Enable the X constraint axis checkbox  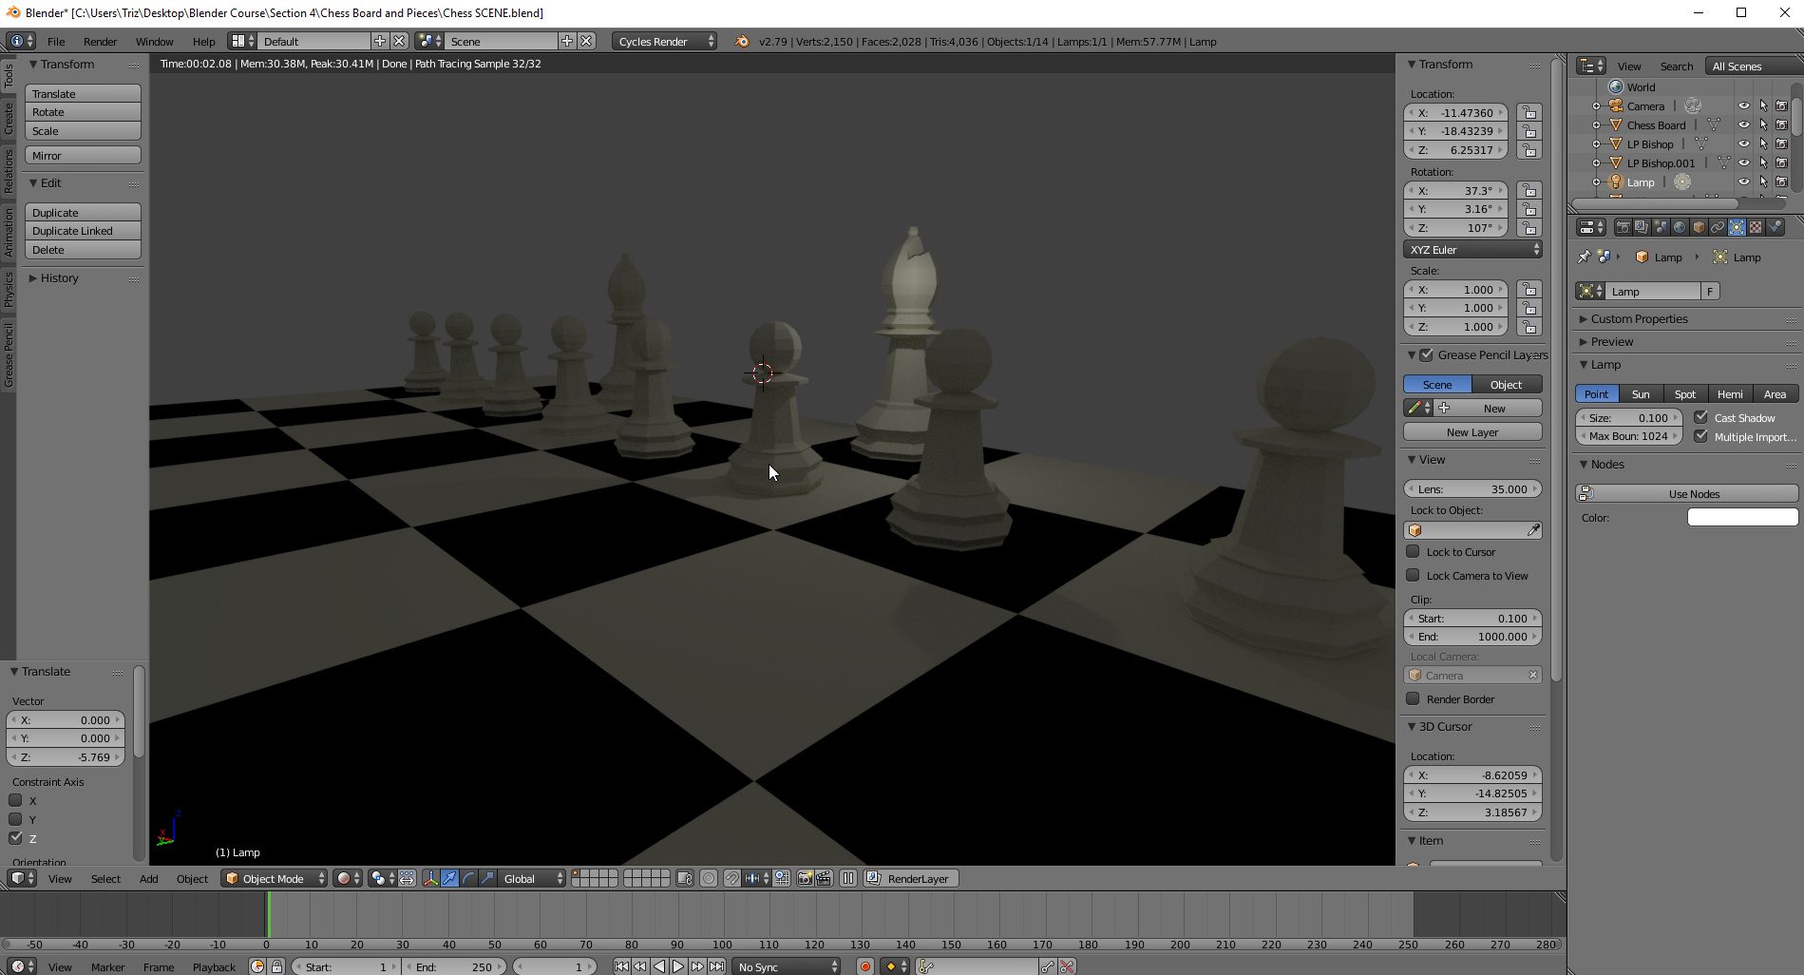pos(15,801)
